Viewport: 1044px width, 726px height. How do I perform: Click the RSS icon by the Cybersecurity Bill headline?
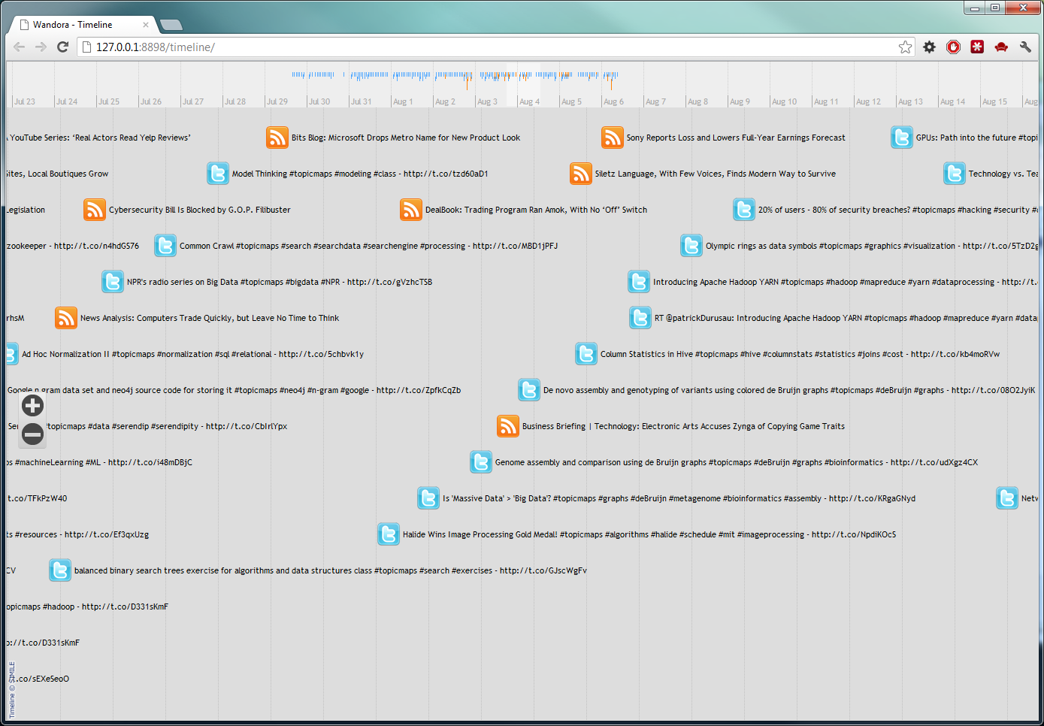click(x=95, y=210)
